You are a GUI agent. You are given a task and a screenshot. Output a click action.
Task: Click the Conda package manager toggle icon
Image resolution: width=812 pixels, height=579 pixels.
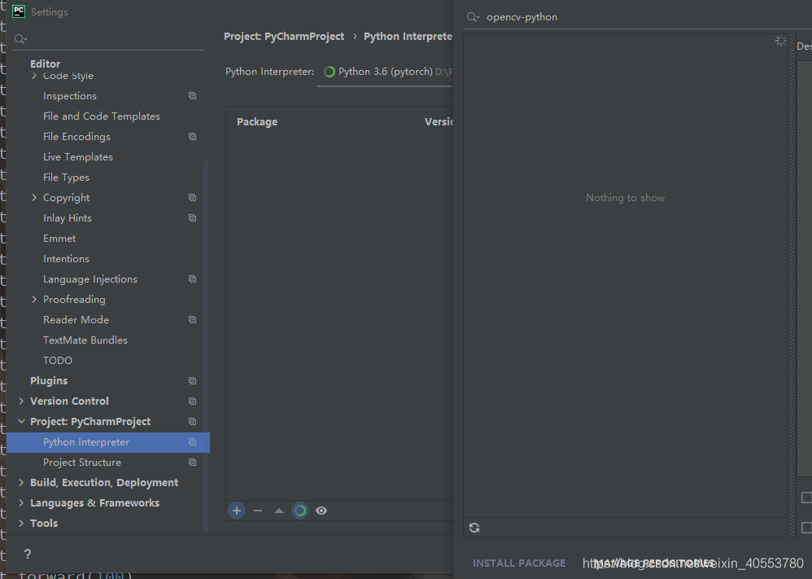click(x=300, y=511)
